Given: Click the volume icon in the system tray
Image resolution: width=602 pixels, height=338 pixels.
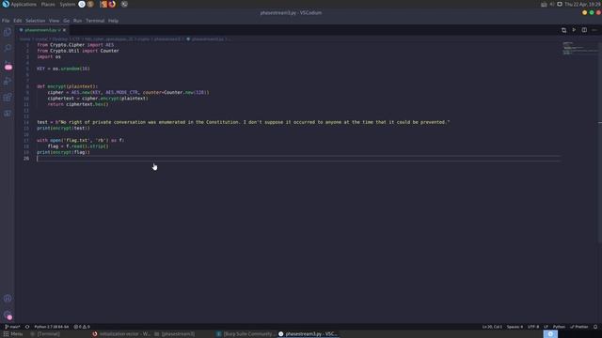Looking at the screenshot, I should 552,4.
